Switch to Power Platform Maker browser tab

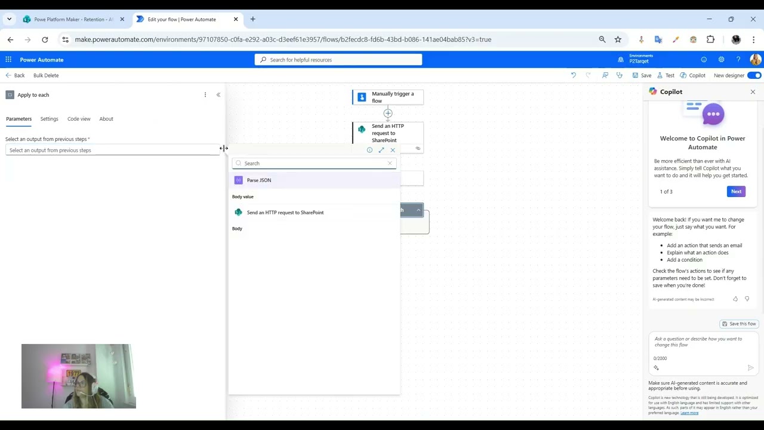[x=73, y=19]
